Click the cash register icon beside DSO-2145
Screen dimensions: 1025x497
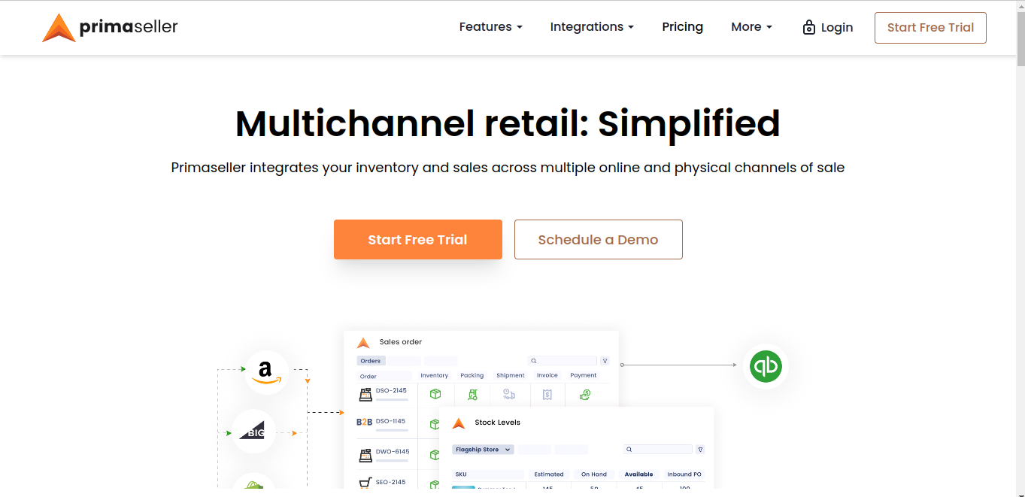(x=365, y=394)
